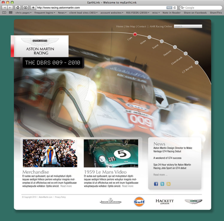
Task: Open the Privacy Policy footer link
Action: pyautogui.click(x=60, y=197)
